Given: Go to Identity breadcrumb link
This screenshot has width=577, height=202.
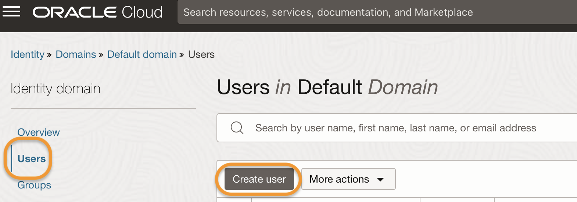Looking at the screenshot, I should [x=28, y=55].
